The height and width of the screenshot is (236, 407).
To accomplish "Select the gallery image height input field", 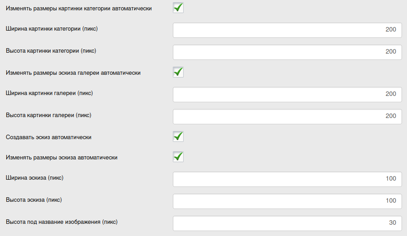I will [x=287, y=116].
